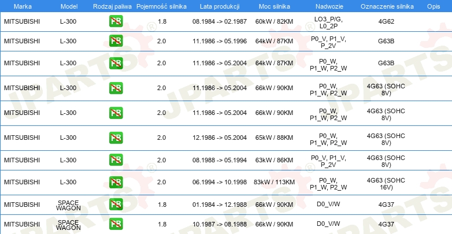The height and width of the screenshot is (234, 452).
Task: Select the "Rodzaj paliwa" column header
Action: click(113, 6)
